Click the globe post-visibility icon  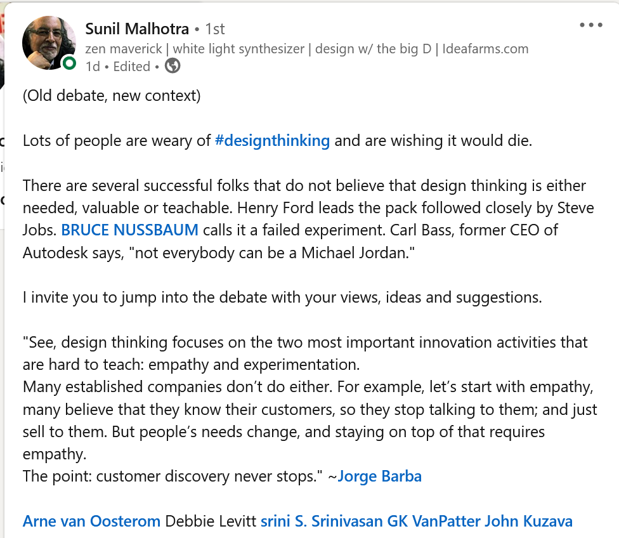click(171, 66)
